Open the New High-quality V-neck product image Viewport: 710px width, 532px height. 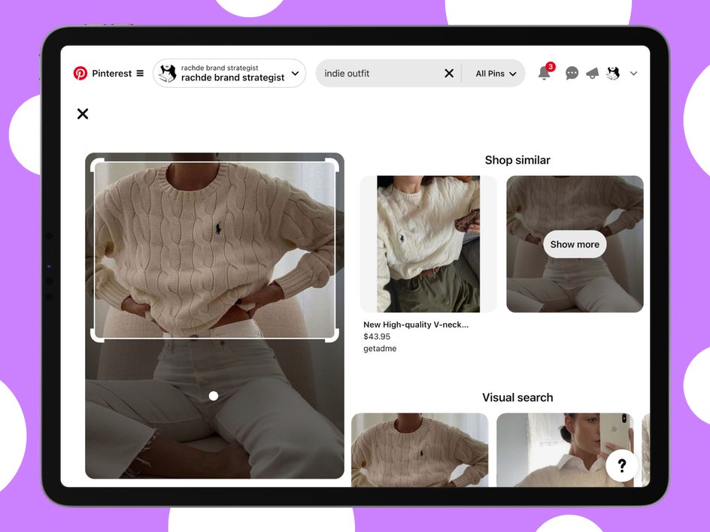(429, 243)
